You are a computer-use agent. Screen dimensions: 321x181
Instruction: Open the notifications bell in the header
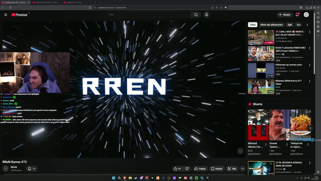click(x=297, y=15)
